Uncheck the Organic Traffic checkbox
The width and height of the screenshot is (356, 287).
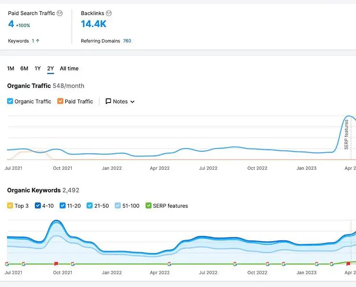pos(10,101)
